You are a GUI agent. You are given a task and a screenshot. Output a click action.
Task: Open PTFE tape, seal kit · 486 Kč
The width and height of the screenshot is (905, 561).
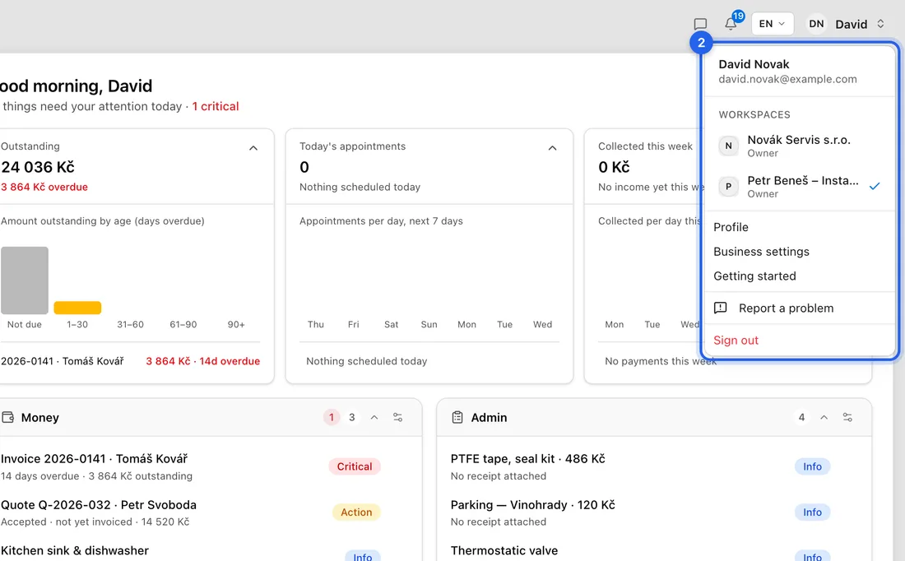point(527,459)
